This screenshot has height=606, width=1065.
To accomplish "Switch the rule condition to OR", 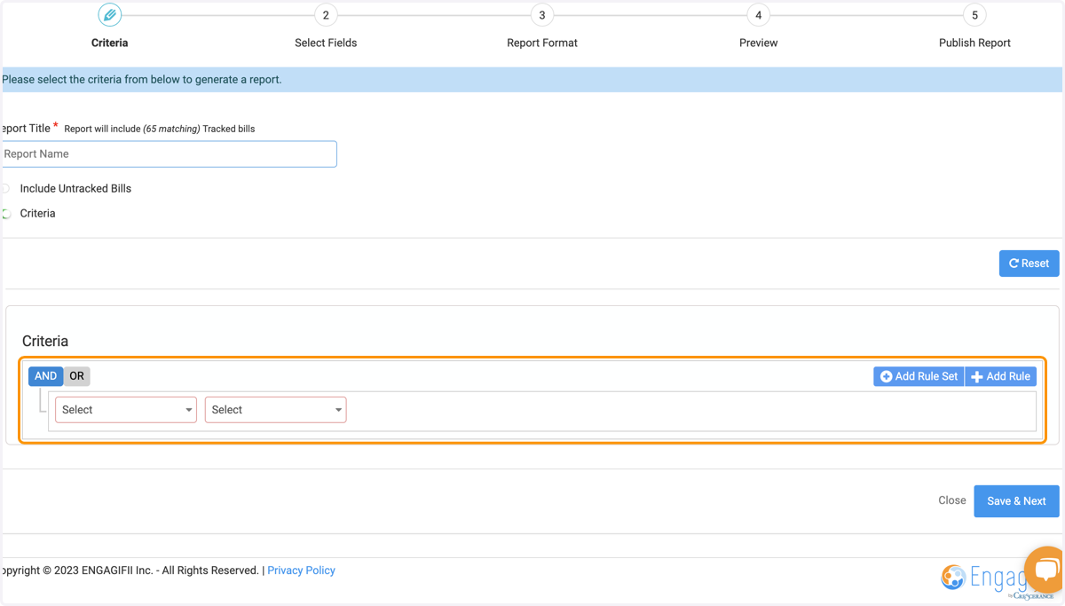I will point(77,376).
